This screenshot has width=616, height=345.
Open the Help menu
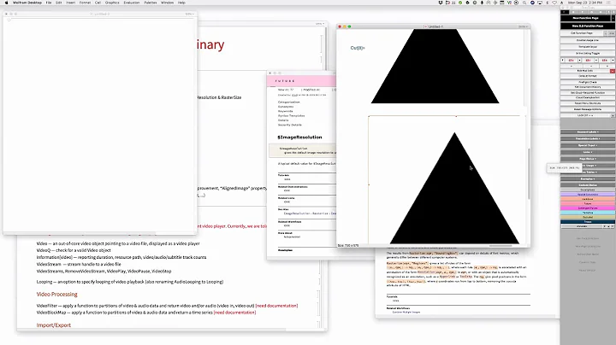[x=181, y=3]
